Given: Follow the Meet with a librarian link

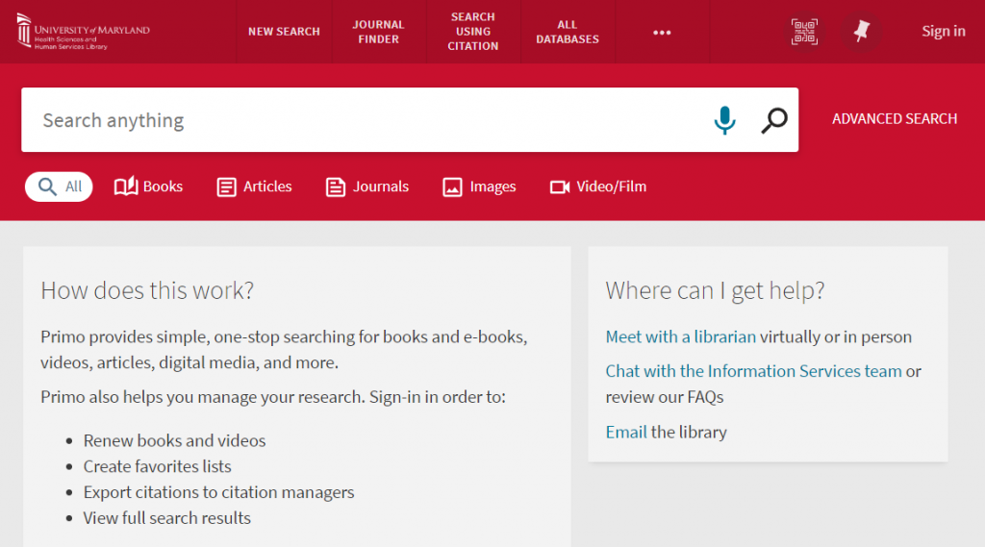Looking at the screenshot, I should 680,337.
